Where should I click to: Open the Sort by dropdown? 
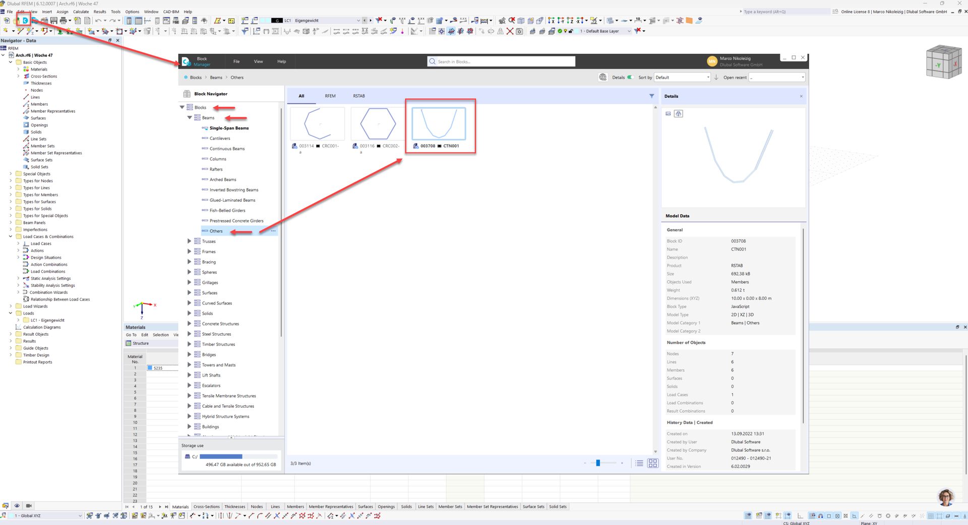(x=682, y=78)
